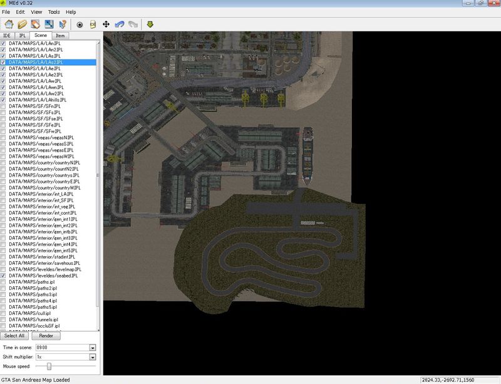Click the Select All button
Image resolution: width=501 pixels, height=384 pixels.
tap(14, 336)
